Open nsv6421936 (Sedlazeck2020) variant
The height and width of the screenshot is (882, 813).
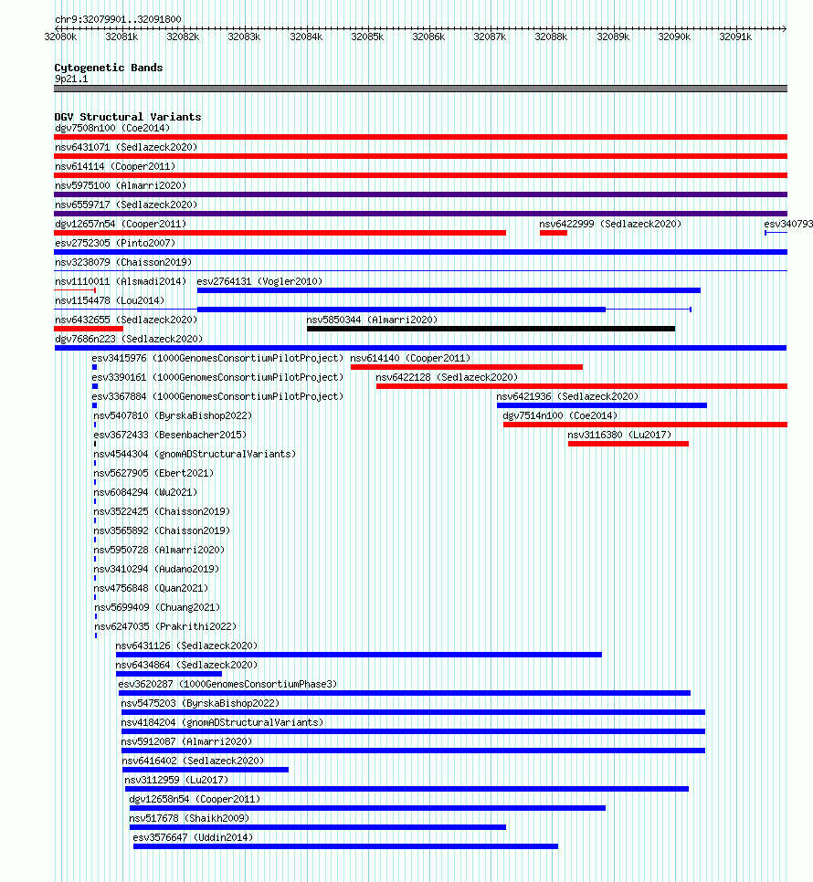click(x=567, y=396)
